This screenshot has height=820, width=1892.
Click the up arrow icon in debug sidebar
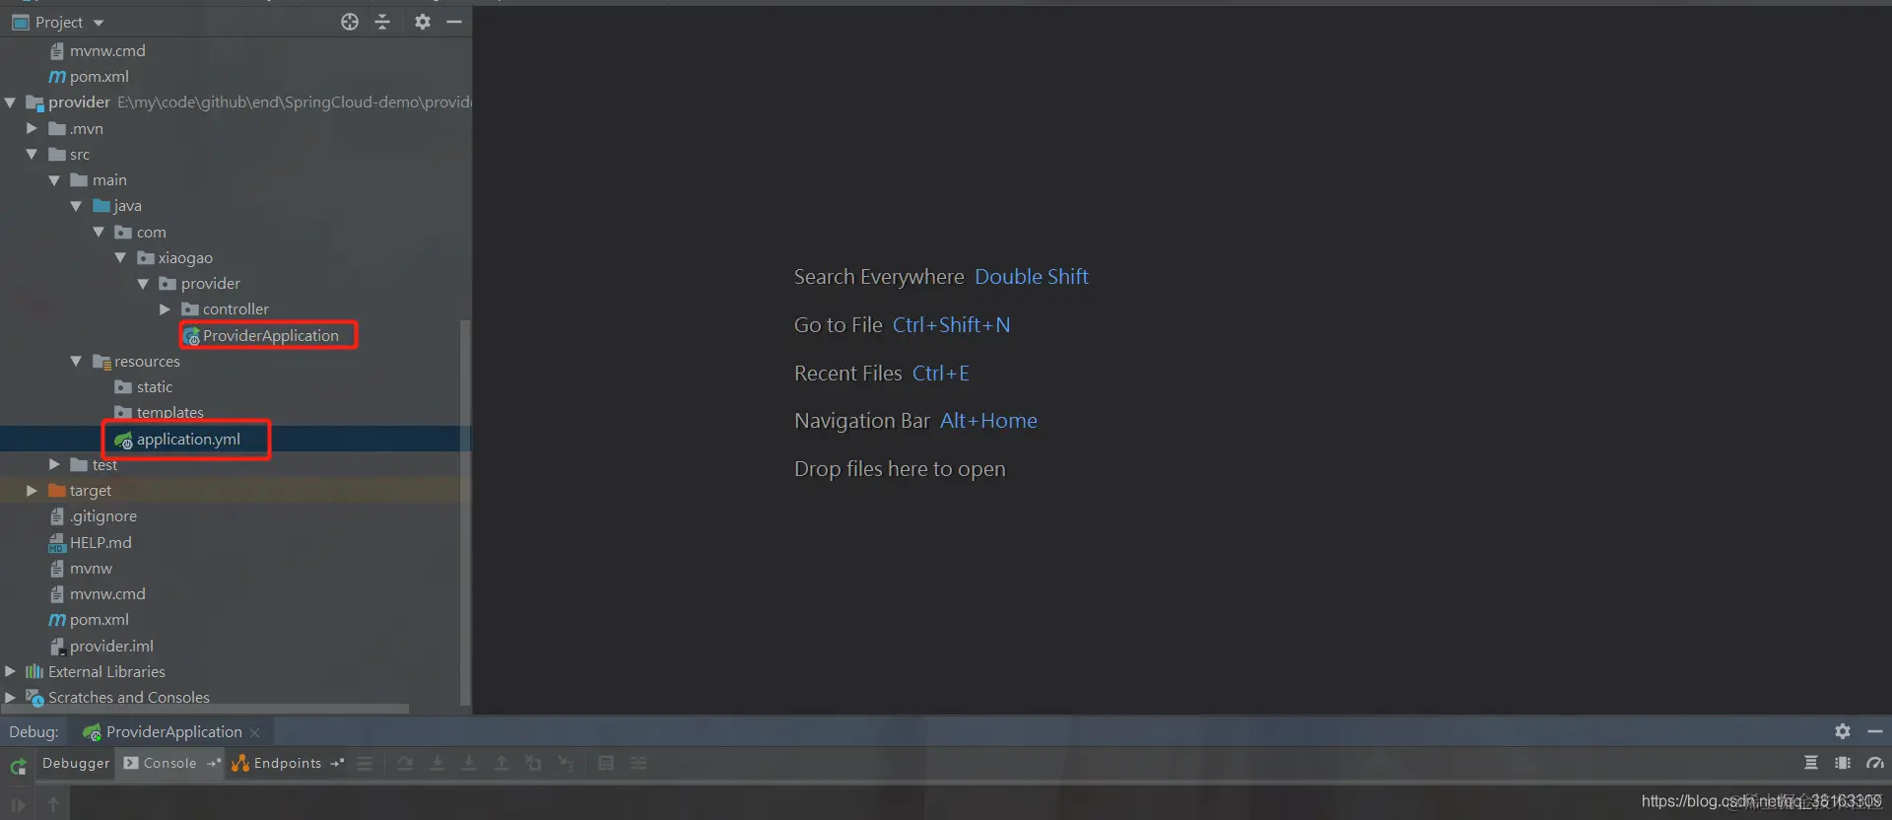[x=53, y=804]
